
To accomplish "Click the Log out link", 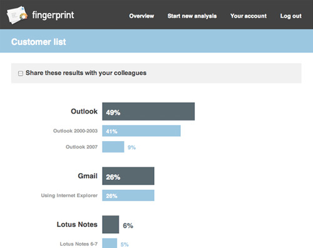I will click(x=290, y=16).
